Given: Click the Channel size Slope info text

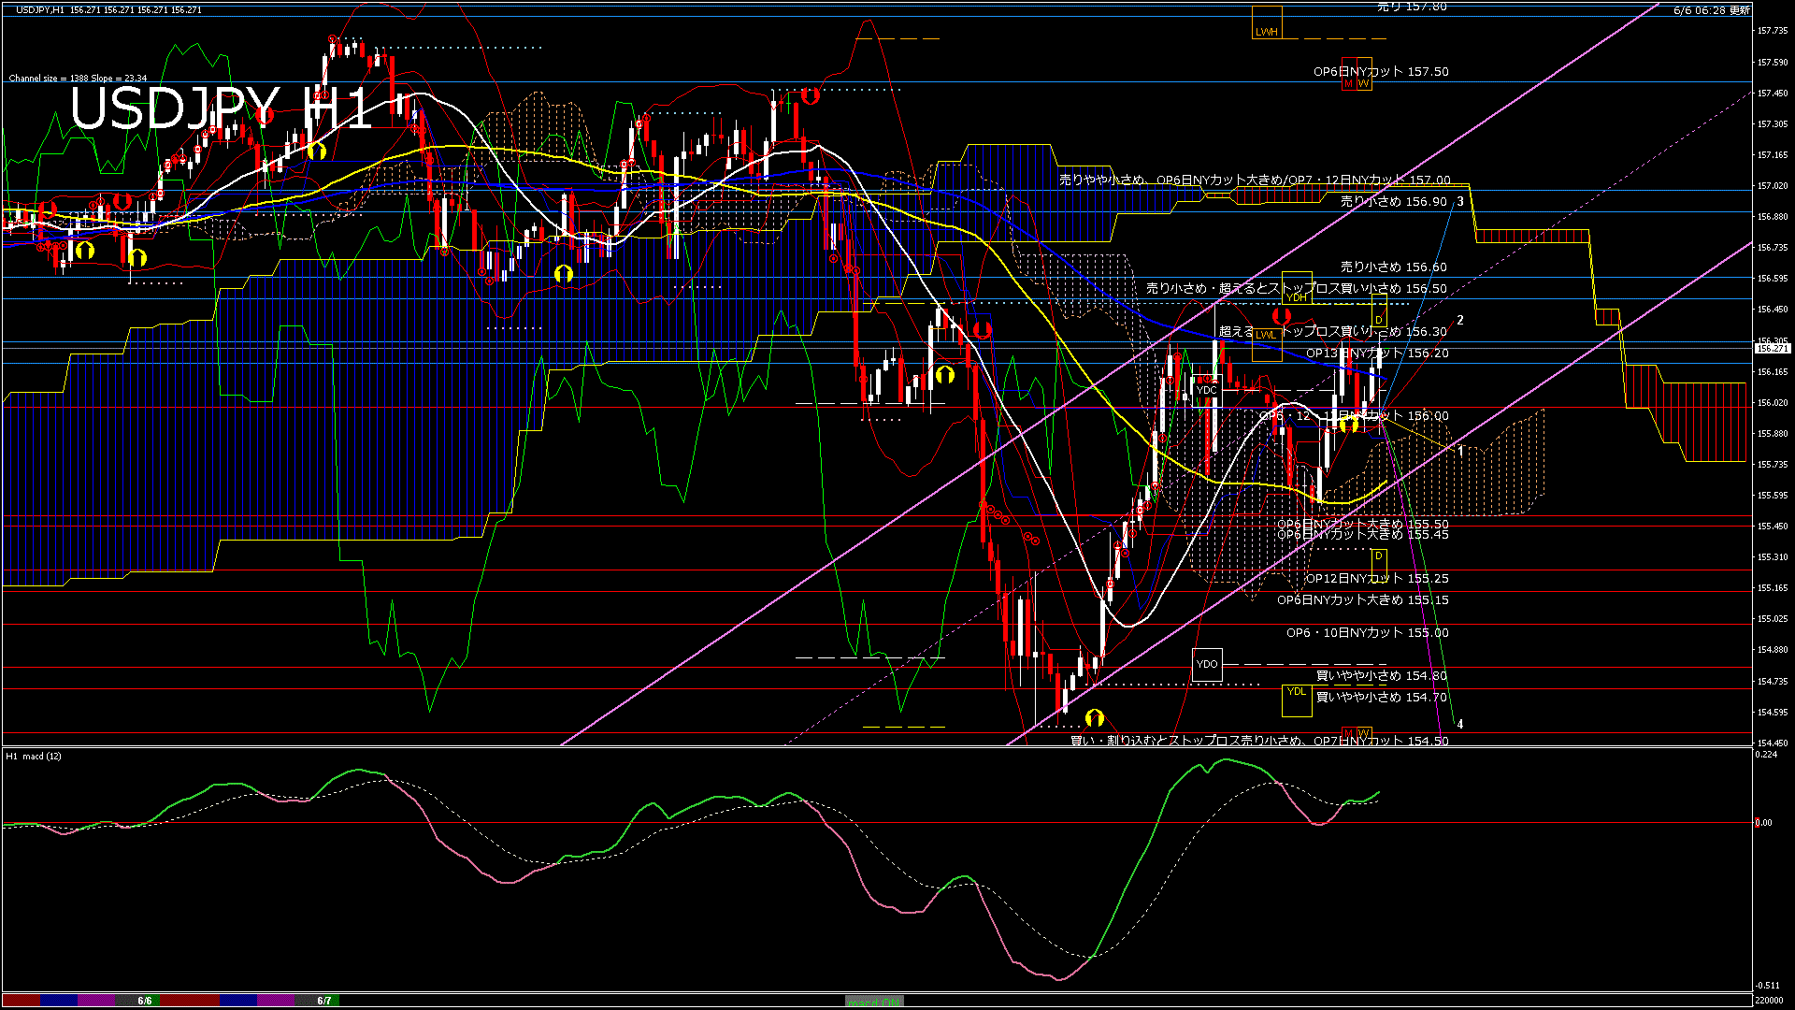Looking at the screenshot, I should point(78,79).
